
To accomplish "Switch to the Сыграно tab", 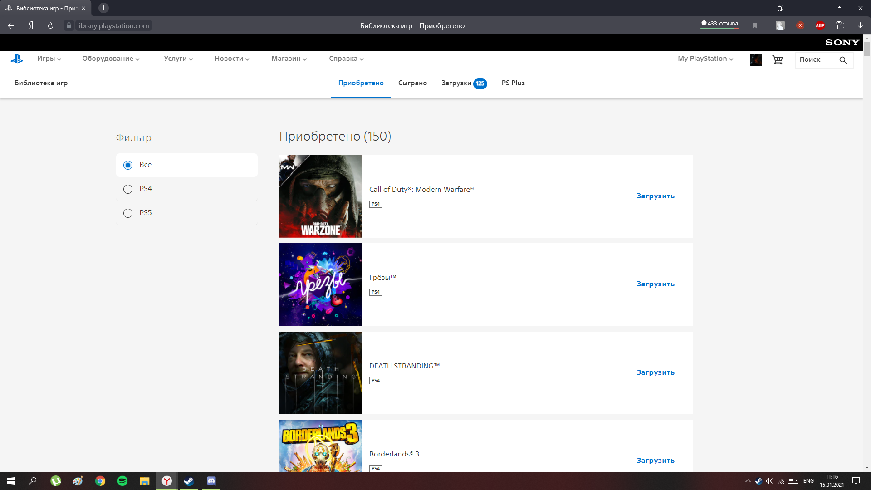I will click(x=413, y=83).
